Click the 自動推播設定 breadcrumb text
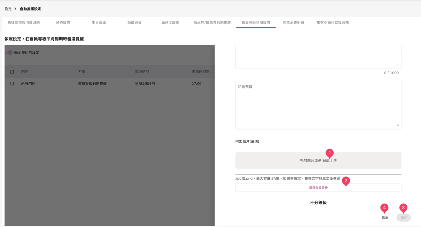 (31, 9)
